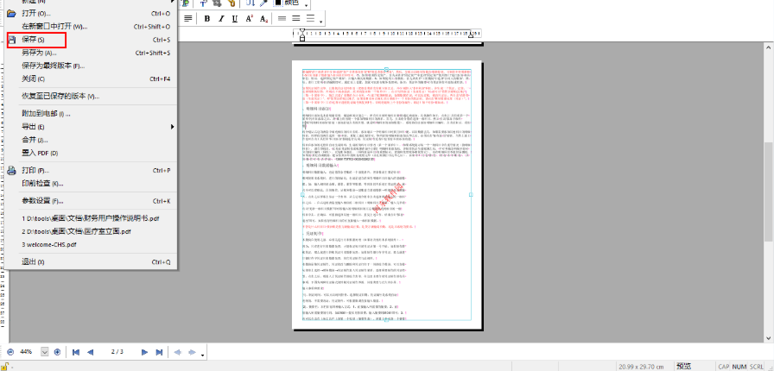Viewport: 774px width, 371px height.
Task: Go to the next page
Action: 145,352
